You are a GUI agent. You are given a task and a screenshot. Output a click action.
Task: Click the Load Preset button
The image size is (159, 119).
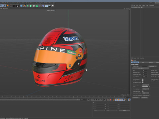point(136,98)
